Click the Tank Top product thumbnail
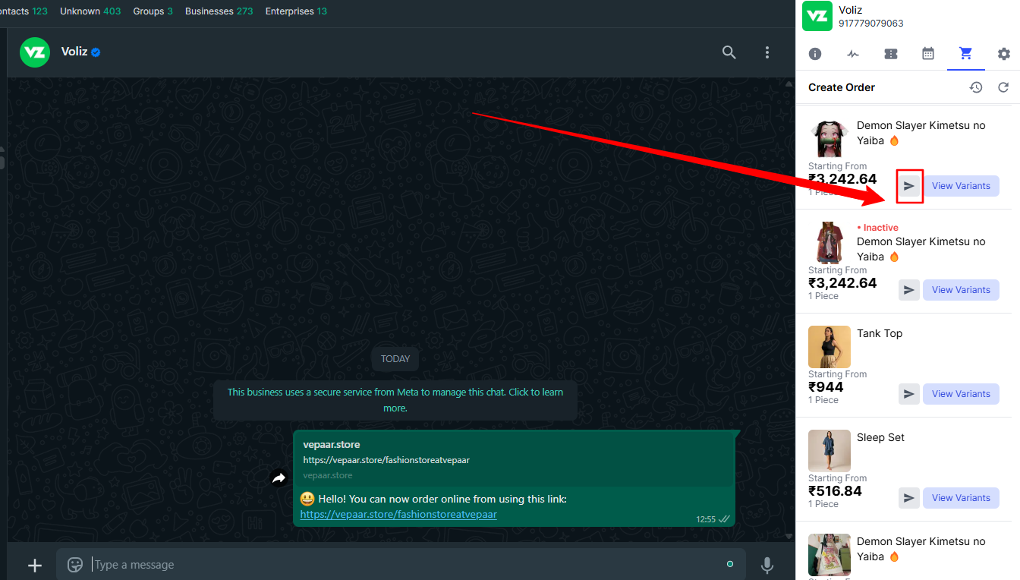The height and width of the screenshot is (580, 1020). click(830, 347)
